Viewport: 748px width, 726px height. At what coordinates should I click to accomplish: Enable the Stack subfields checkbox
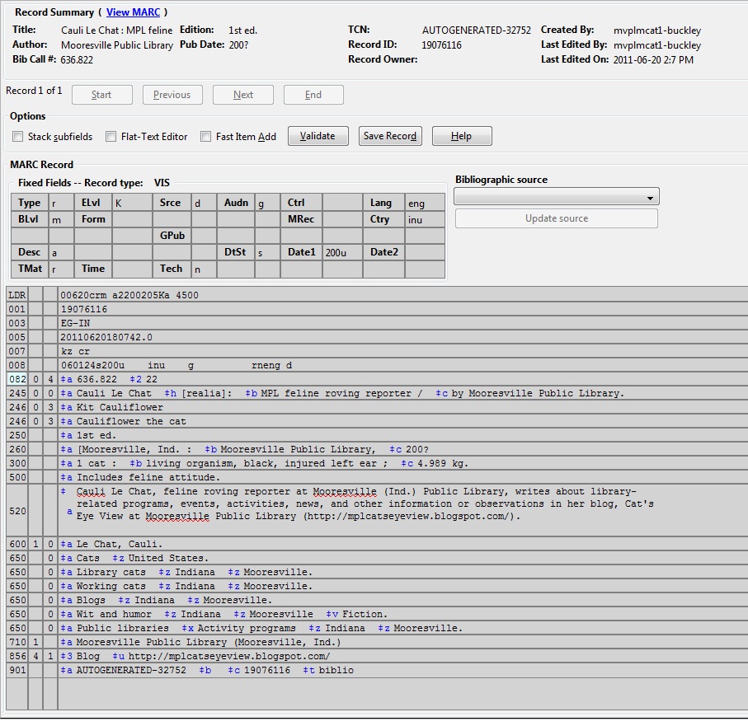17,136
